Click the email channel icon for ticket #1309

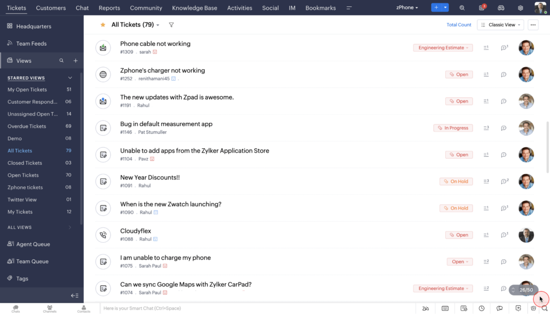pos(103,48)
